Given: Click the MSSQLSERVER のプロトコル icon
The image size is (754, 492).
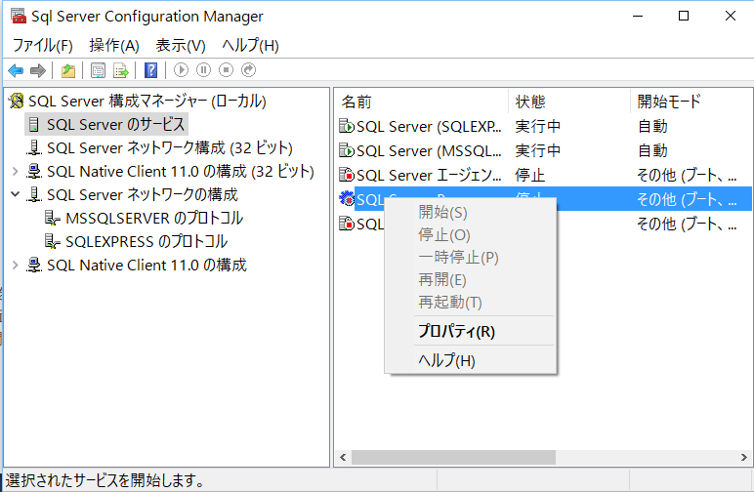Looking at the screenshot, I should click(x=53, y=218).
